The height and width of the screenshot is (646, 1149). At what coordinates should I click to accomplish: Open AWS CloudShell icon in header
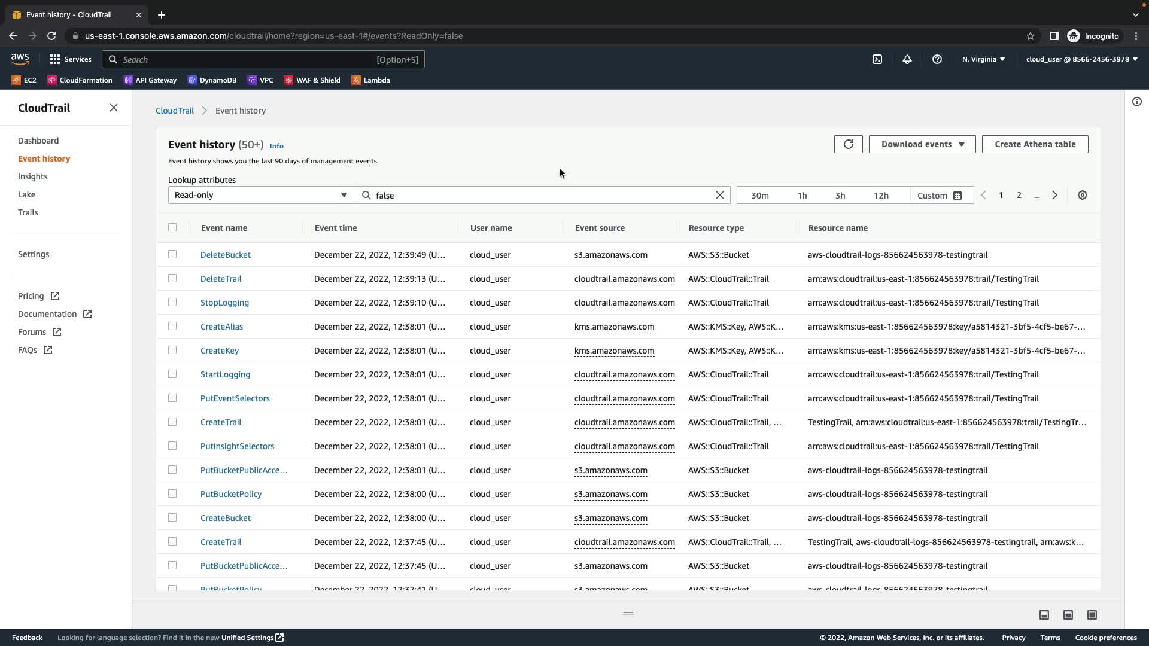pos(877,59)
